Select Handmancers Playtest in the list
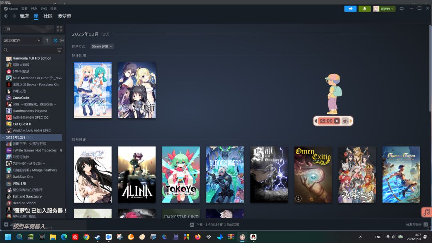The width and height of the screenshot is (432, 243). click(30, 111)
